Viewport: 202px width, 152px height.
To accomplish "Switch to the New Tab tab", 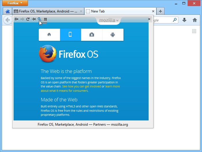I will [120, 11].
